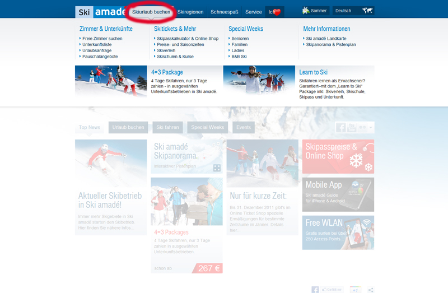Click Facebook icon beside Events tab
Image resolution: width=448 pixels, height=293 pixels.
tap(341, 128)
